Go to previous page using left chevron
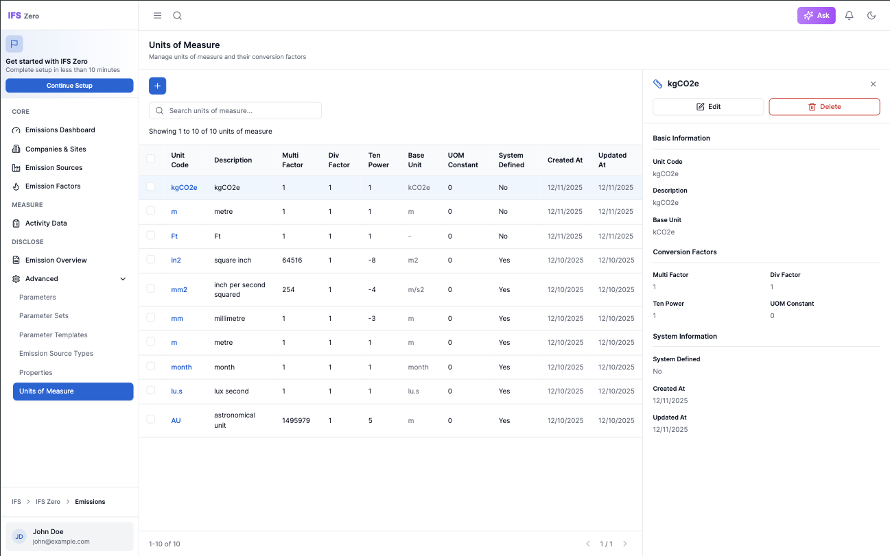The height and width of the screenshot is (556, 890). coord(587,544)
